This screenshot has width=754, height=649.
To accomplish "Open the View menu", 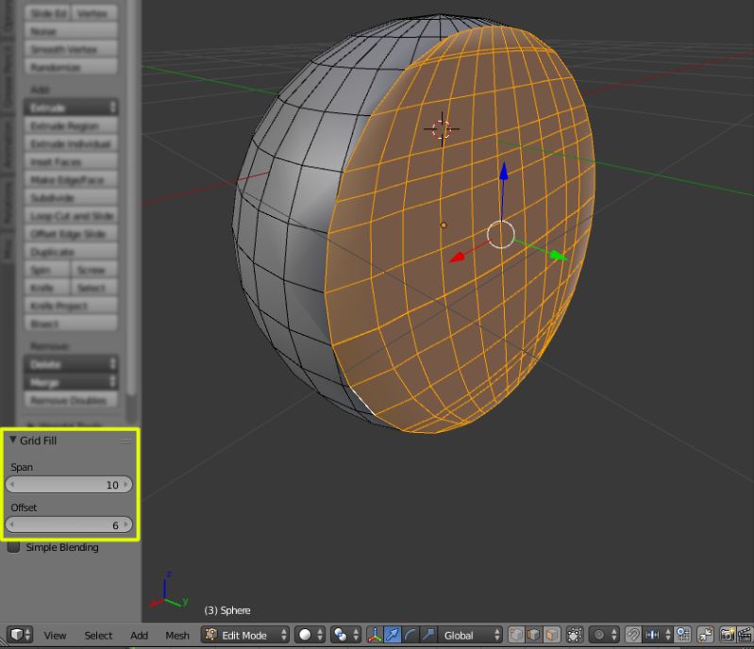I will pos(55,635).
